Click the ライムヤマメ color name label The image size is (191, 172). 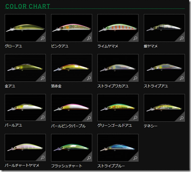pyautogui.click(x=108, y=46)
